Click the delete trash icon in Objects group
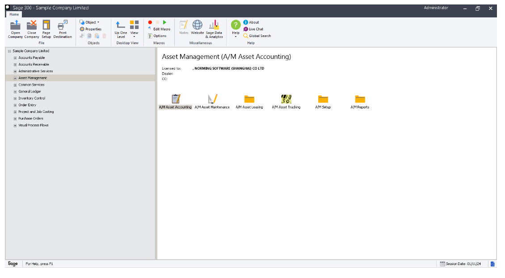505x278 pixels. click(x=104, y=36)
